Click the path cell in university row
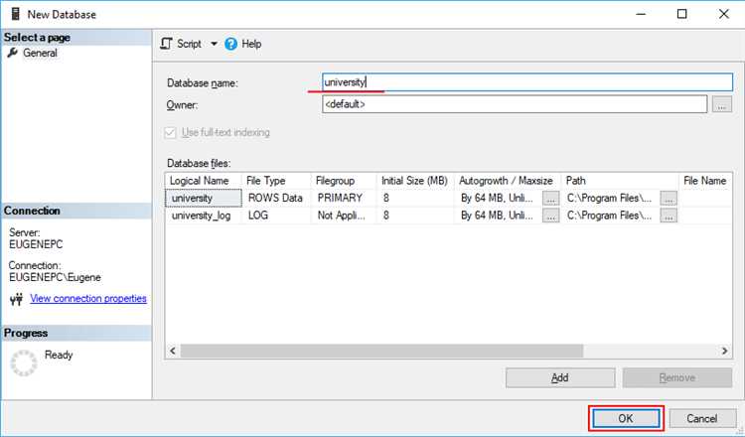Viewport: 745px width, 437px height. [x=610, y=198]
